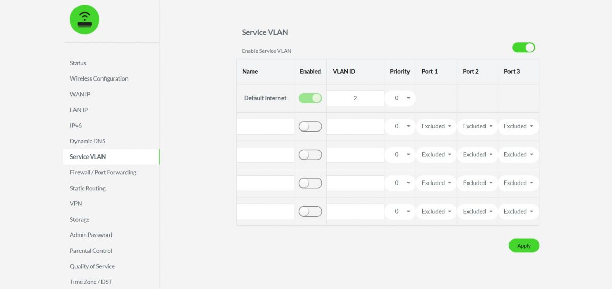Open the Port 2 dropdown in second empty row
The height and width of the screenshot is (289, 612).
click(477, 154)
